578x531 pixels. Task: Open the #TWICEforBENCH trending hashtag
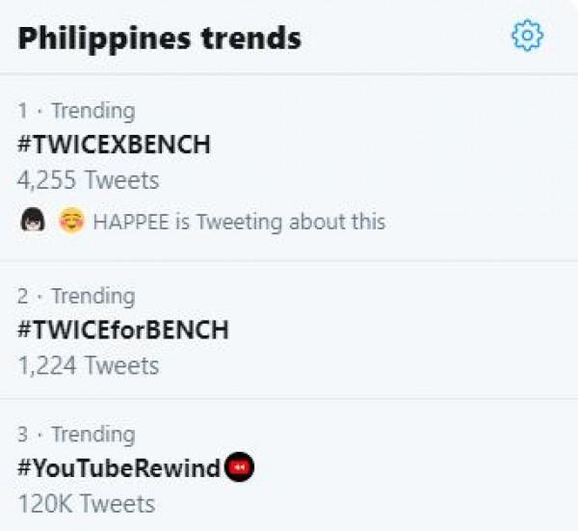pyautogui.click(x=123, y=330)
